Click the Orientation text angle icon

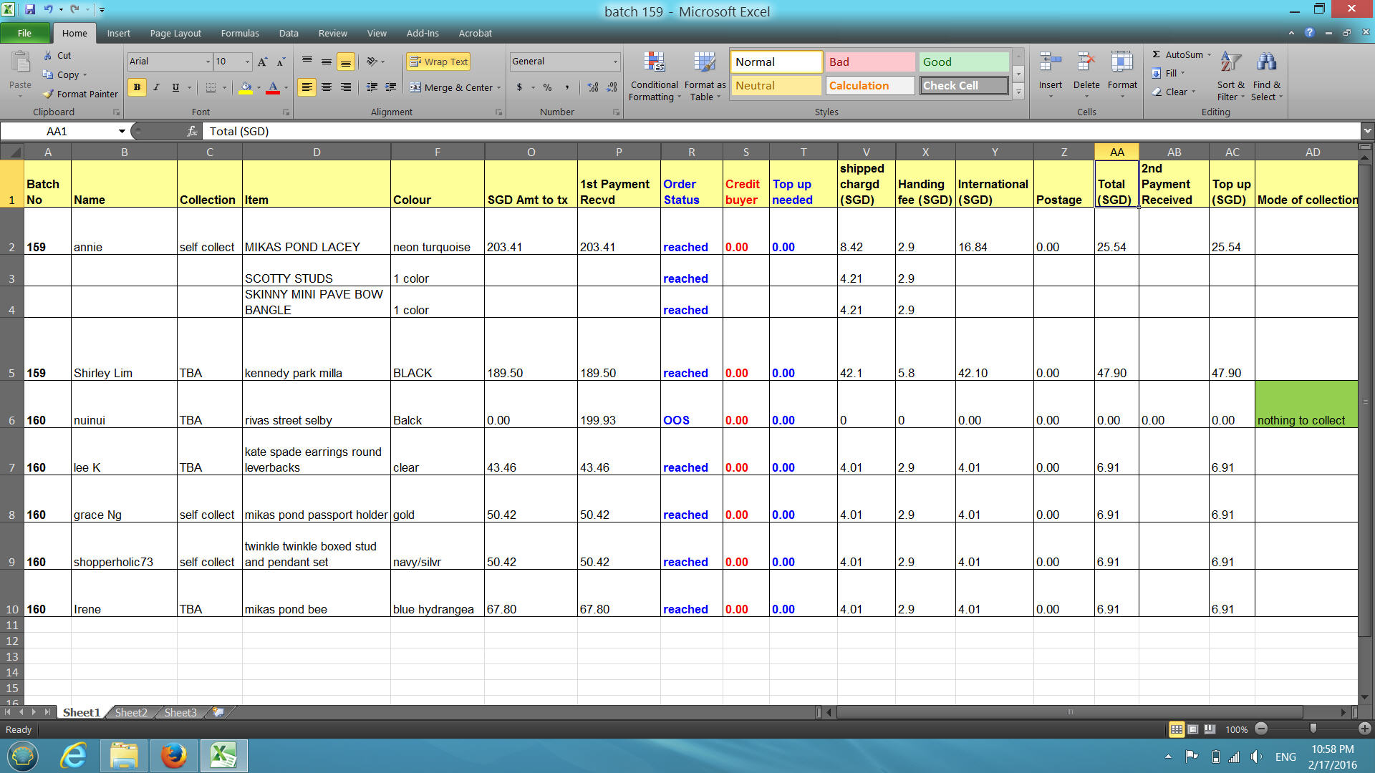coord(372,62)
